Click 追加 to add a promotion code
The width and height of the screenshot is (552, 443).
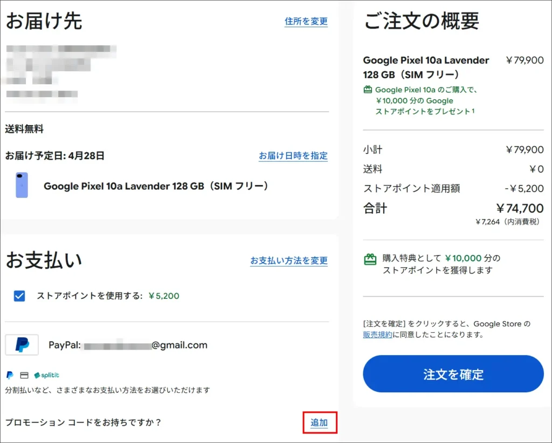pyautogui.click(x=319, y=422)
